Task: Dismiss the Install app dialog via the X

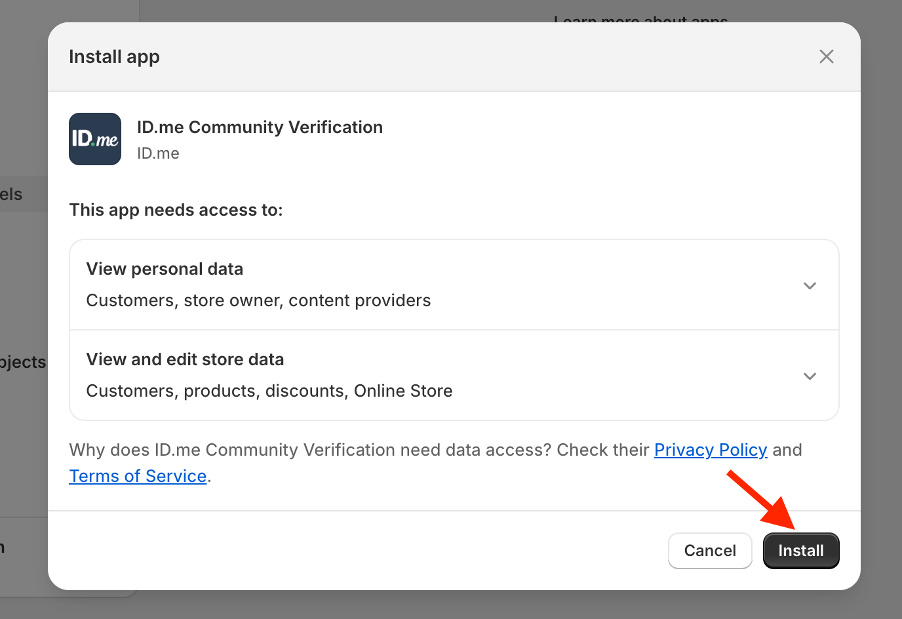Action: tap(826, 56)
